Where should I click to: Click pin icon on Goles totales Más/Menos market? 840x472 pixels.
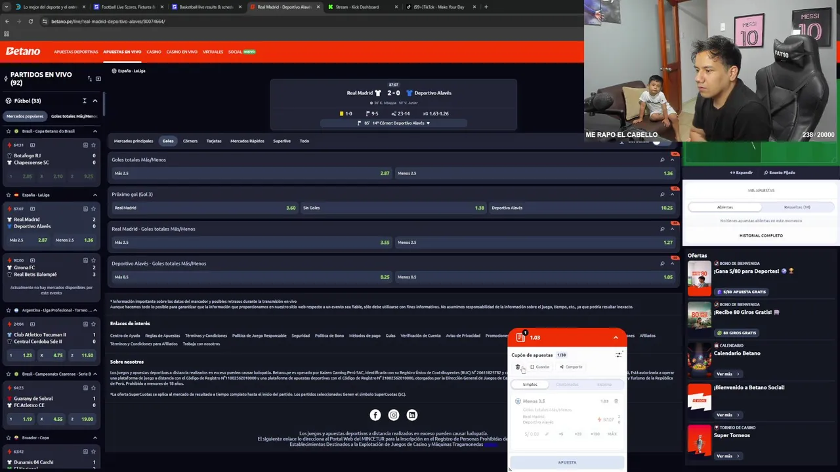(x=662, y=159)
